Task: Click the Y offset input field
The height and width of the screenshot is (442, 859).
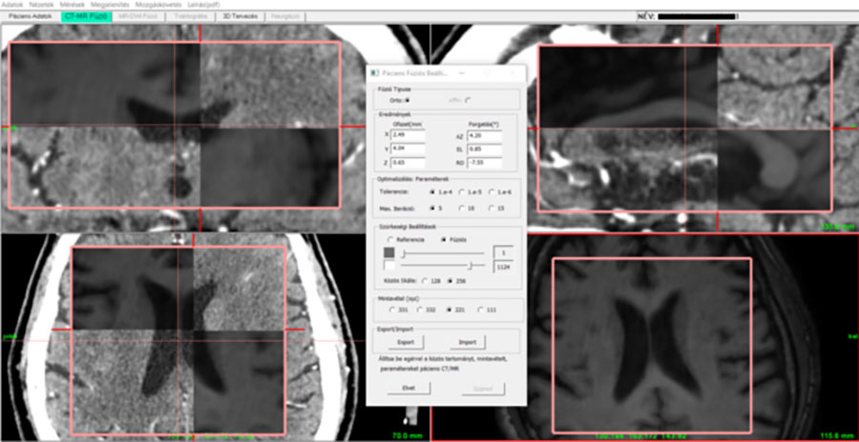Action: [x=409, y=149]
